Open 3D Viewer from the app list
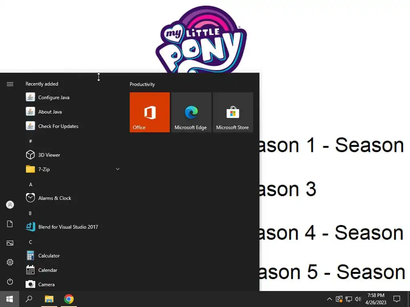Screen dimensions: 410x307 (73, 155)
